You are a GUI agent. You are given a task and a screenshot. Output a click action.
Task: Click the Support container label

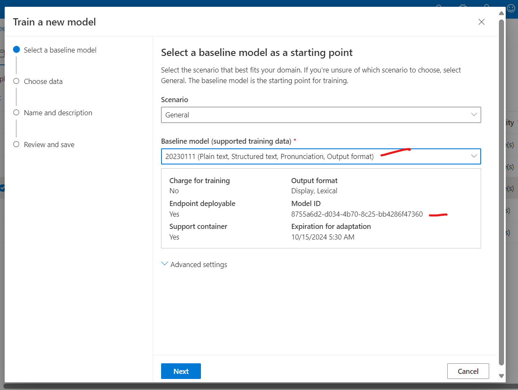(x=198, y=226)
